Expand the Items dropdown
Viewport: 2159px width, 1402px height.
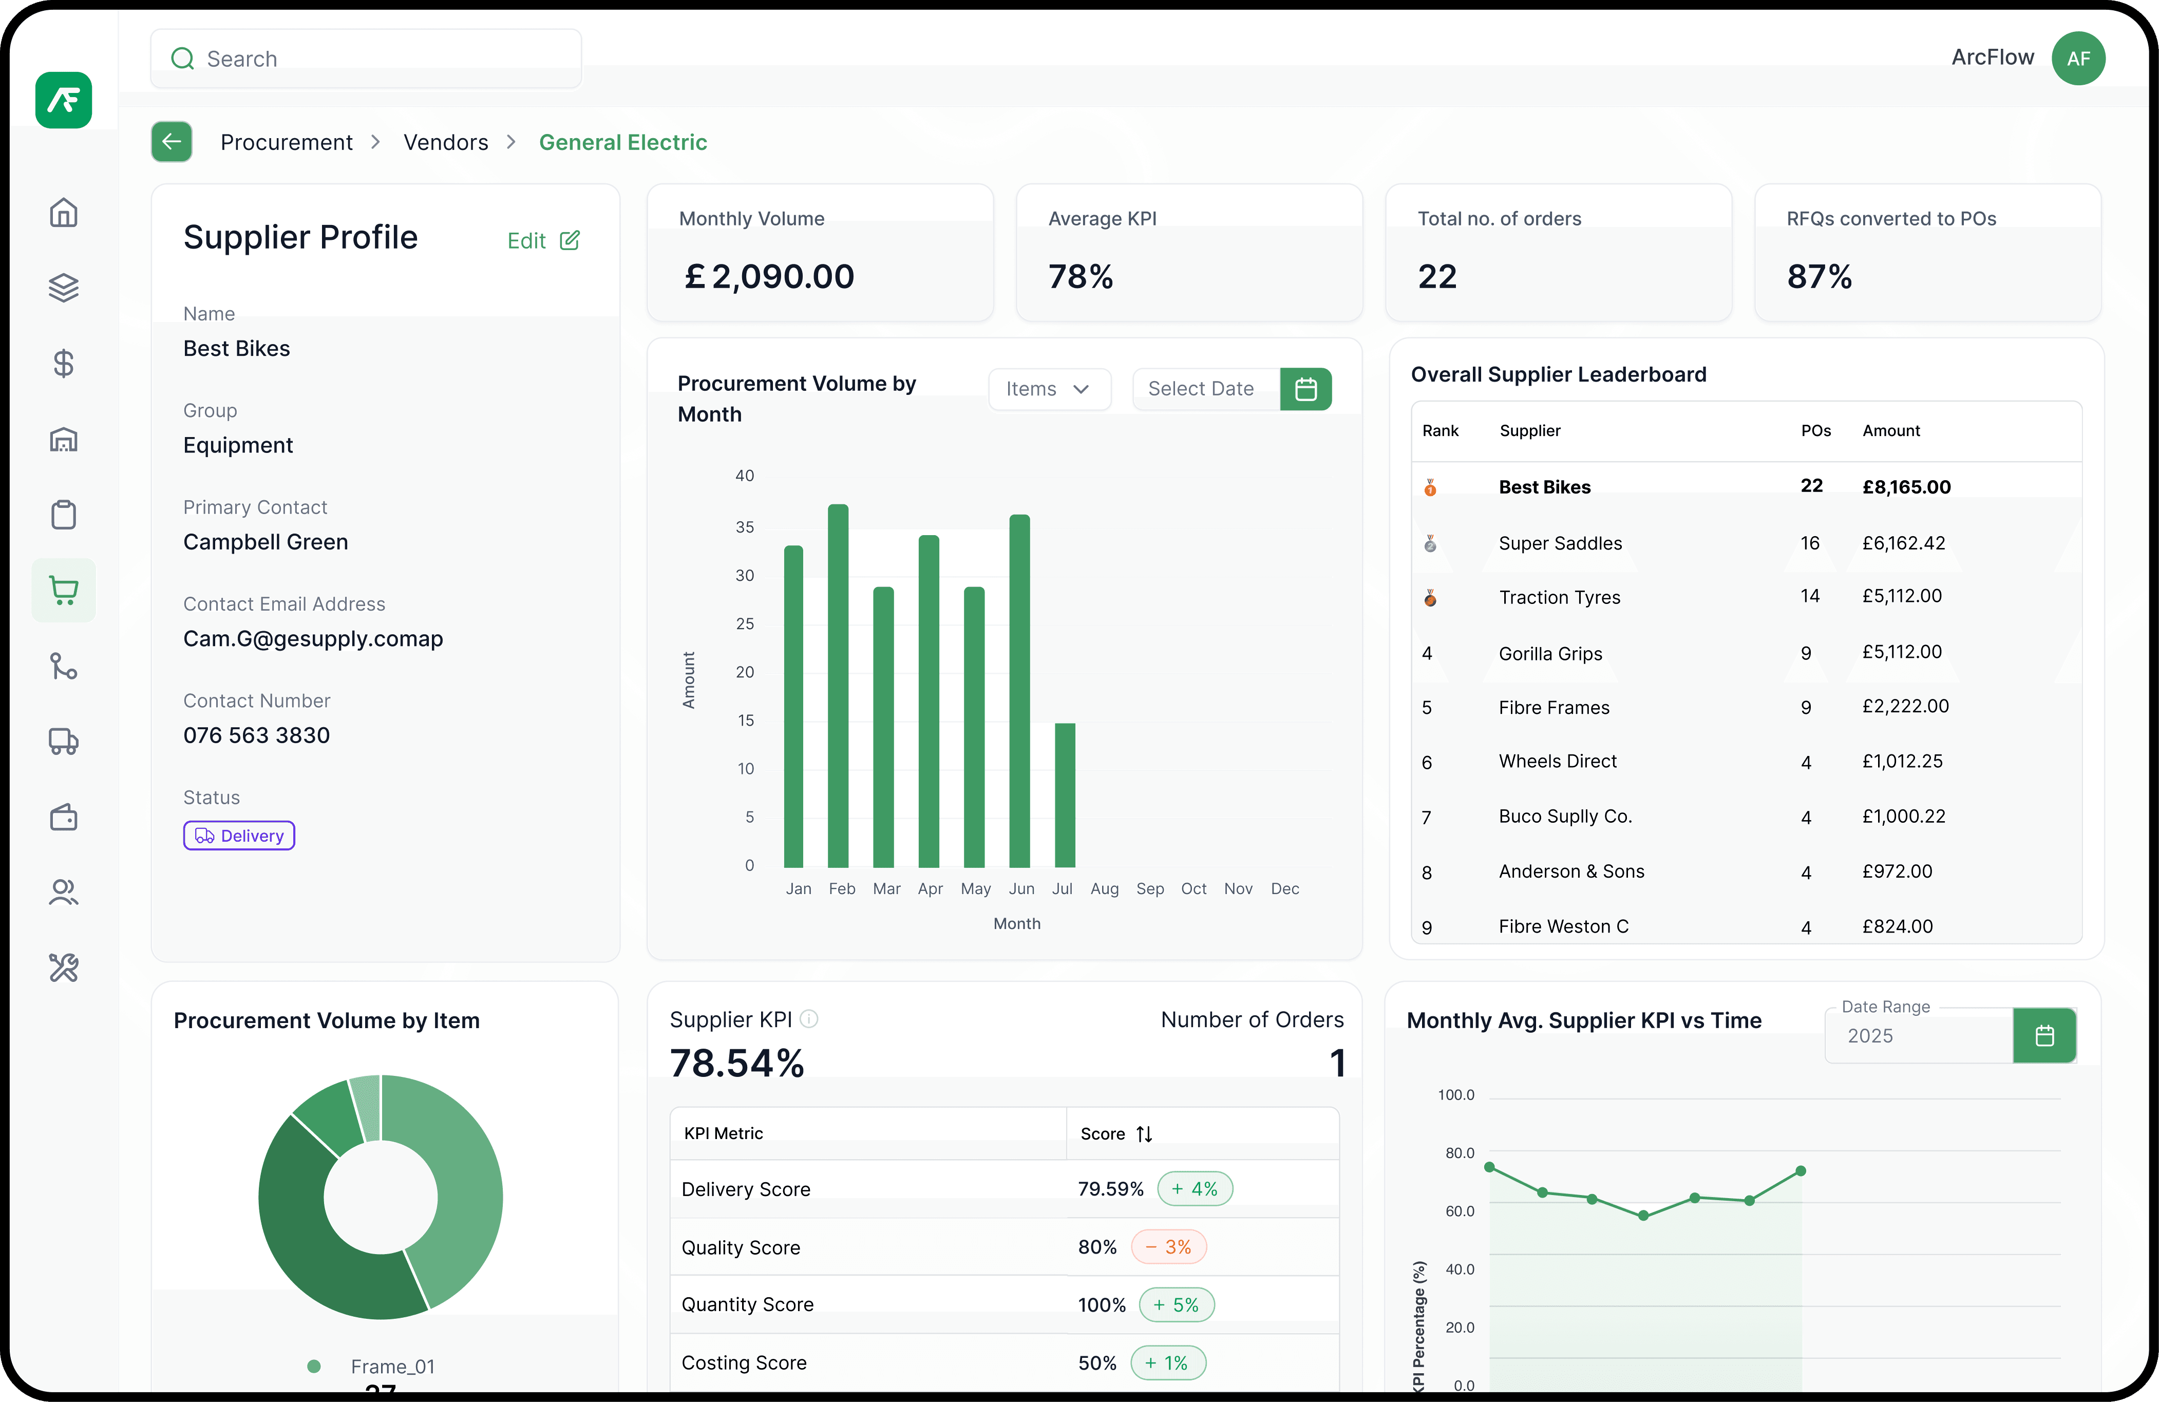(x=1049, y=389)
